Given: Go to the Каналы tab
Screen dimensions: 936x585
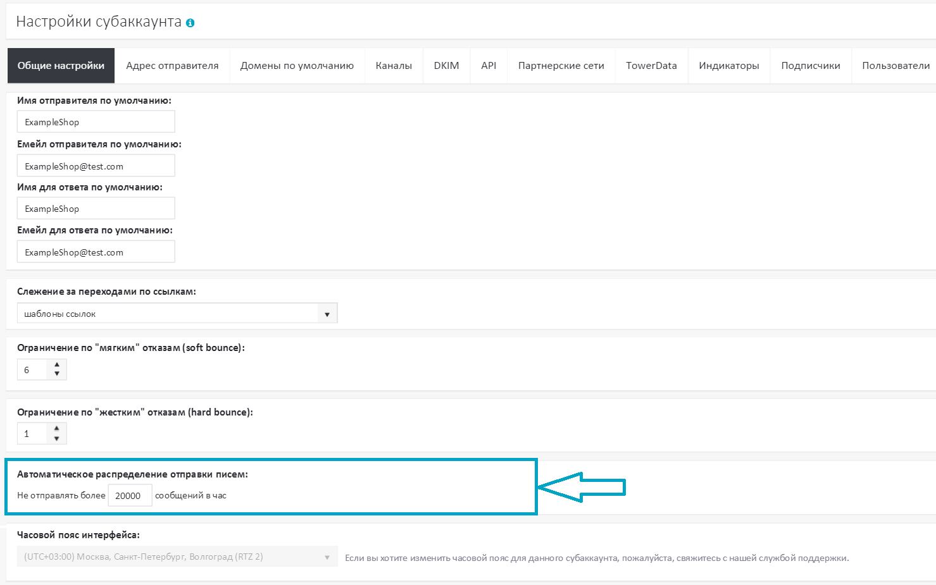Looking at the screenshot, I should 394,66.
